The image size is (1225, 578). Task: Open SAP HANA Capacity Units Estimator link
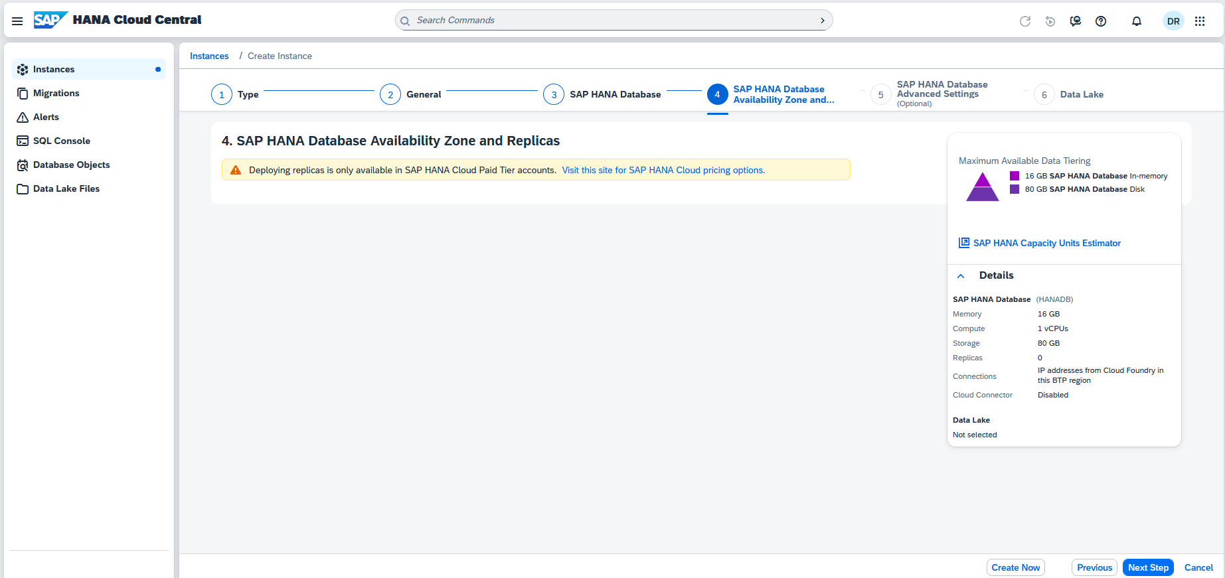1046,243
